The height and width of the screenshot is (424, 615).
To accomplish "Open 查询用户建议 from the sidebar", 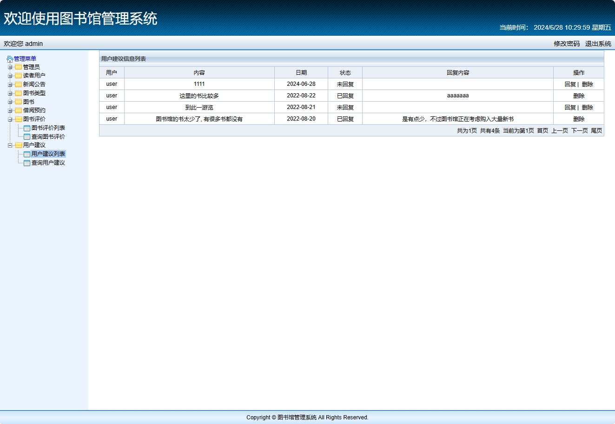I will tap(48, 163).
